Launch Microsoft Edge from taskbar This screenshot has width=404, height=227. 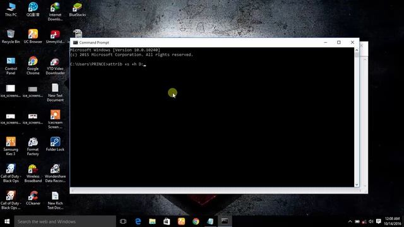coord(138,221)
